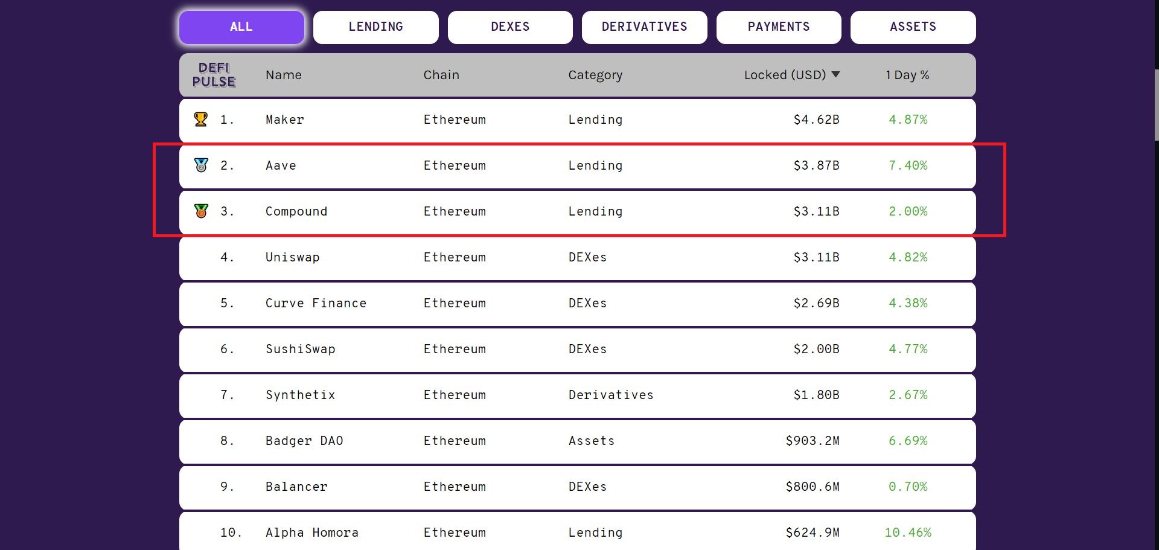Click Alpha Homora's 10.46% daily change
The image size is (1159, 550).
tap(907, 532)
